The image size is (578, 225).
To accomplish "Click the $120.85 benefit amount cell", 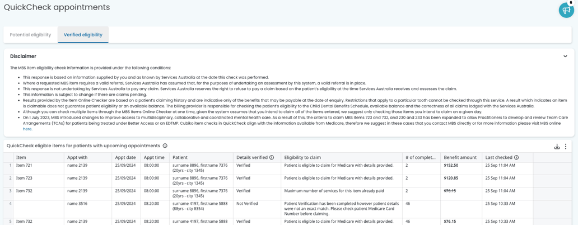I will tap(451, 179).
